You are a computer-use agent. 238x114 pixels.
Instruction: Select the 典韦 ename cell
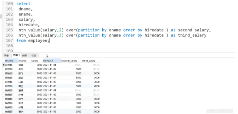coord(25,99)
